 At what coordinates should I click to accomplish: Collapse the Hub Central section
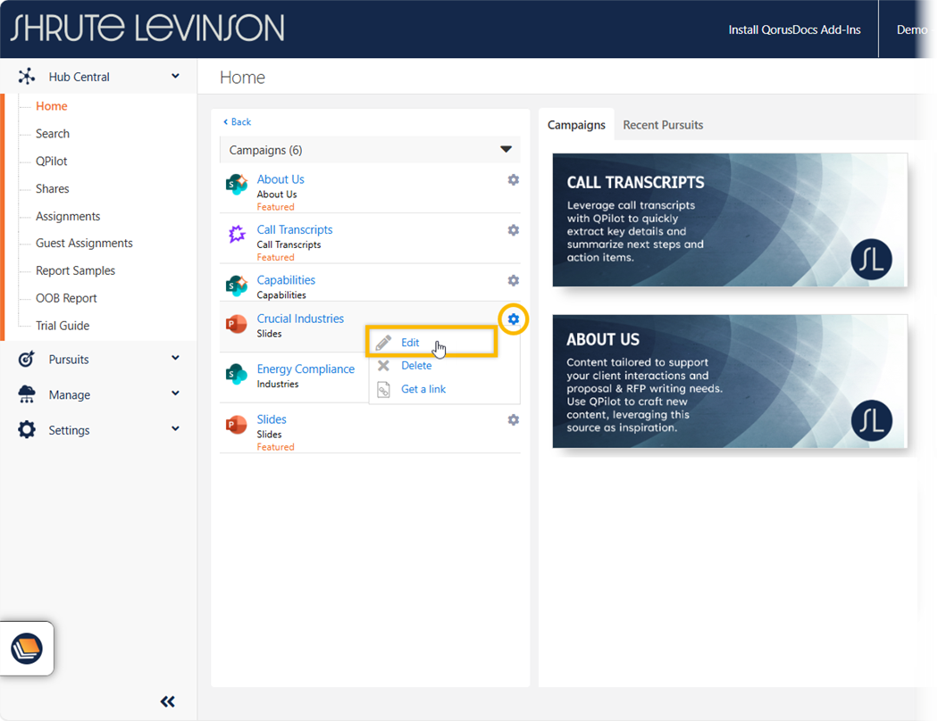[x=175, y=77]
